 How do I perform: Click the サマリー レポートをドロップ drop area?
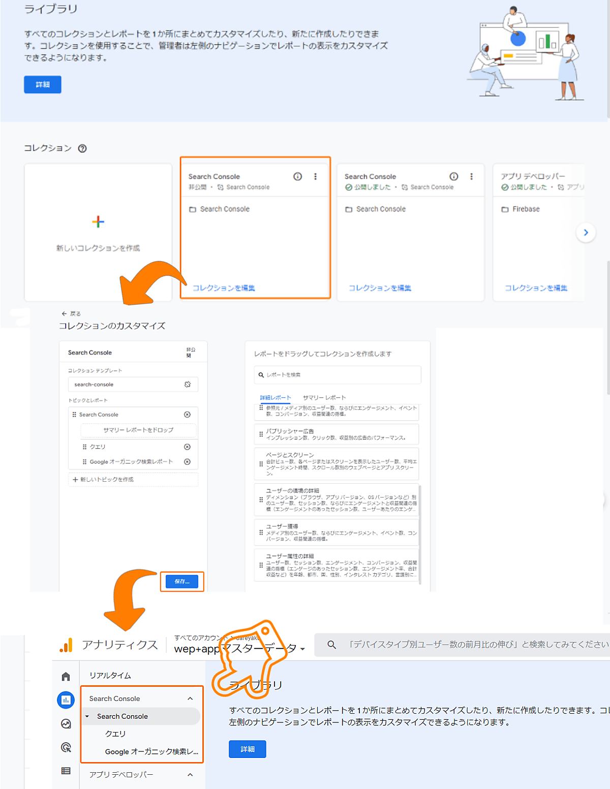click(x=139, y=430)
